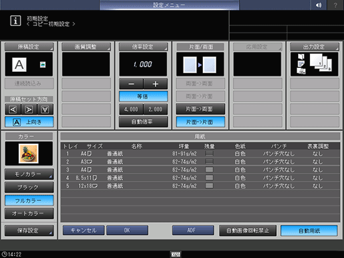Click the 1.000 magnification display

(143, 64)
